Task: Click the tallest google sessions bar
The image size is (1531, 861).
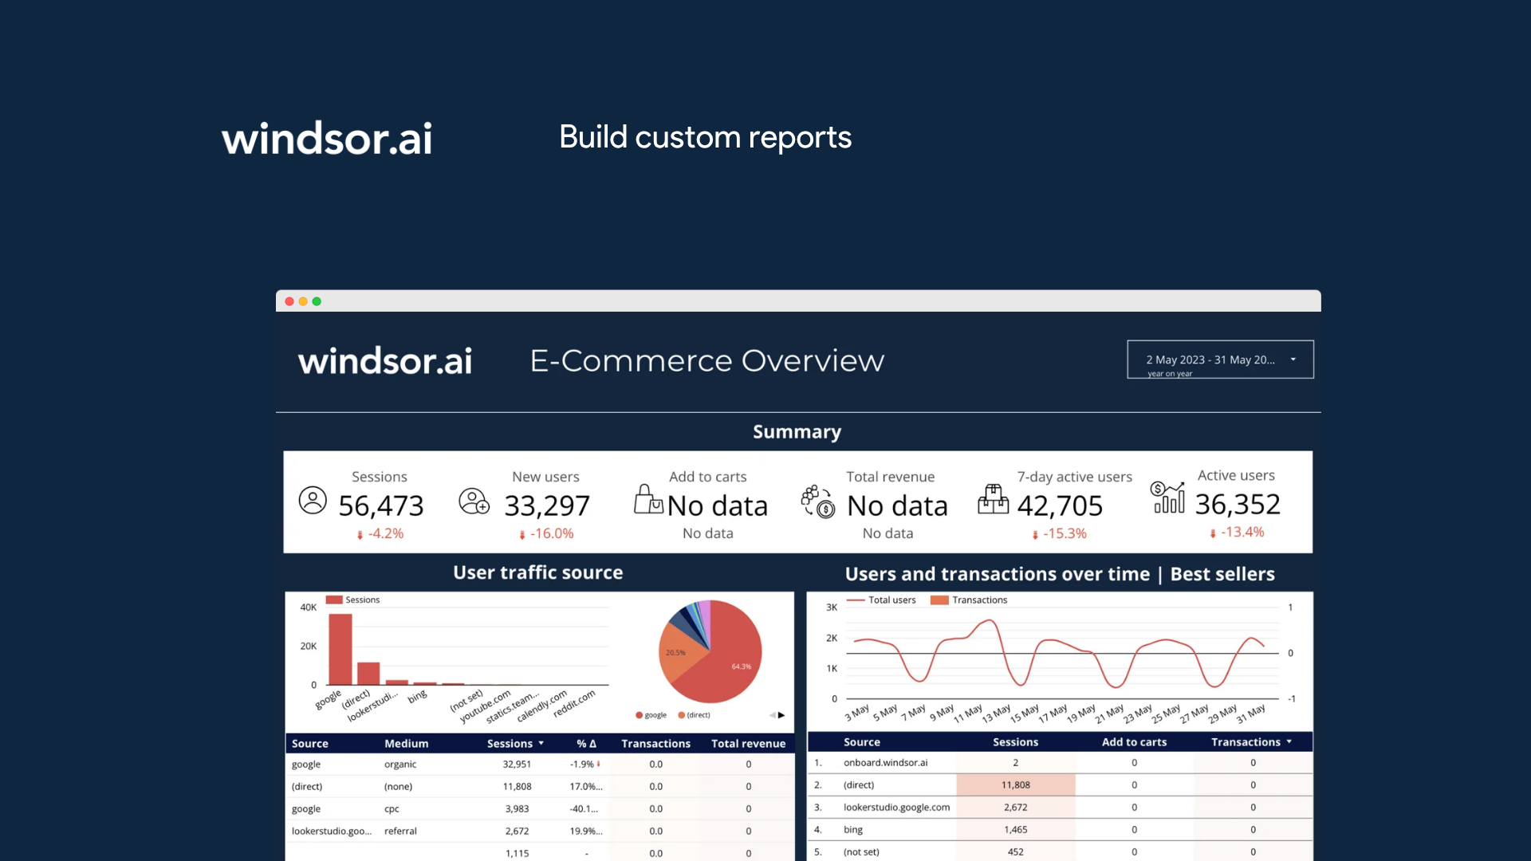Action: pyautogui.click(x=340, y=650)
